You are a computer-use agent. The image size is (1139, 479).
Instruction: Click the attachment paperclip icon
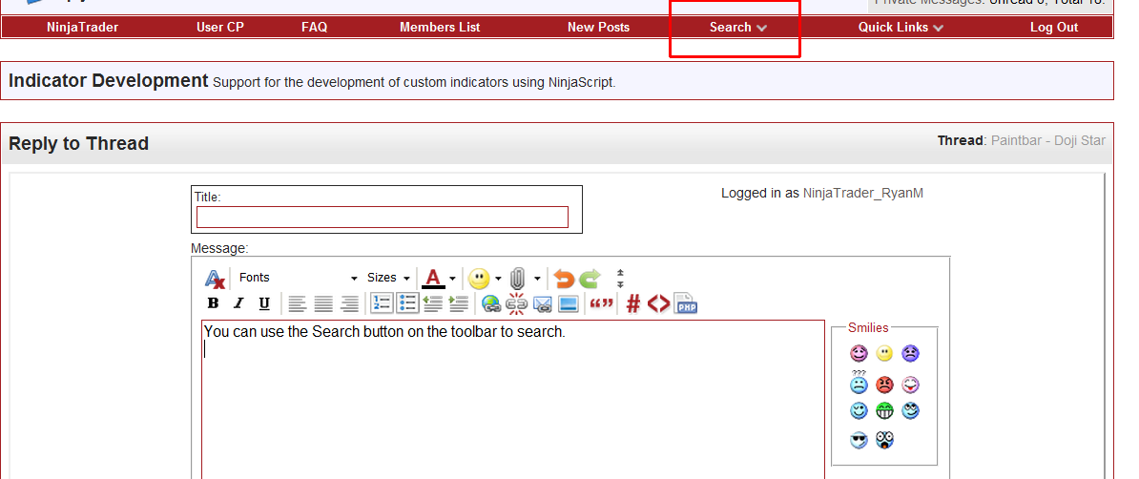517,279
